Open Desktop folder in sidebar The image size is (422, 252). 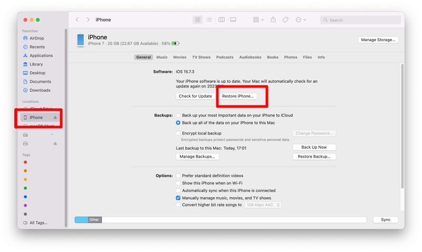pyautogui.click(x=37, y=73)
